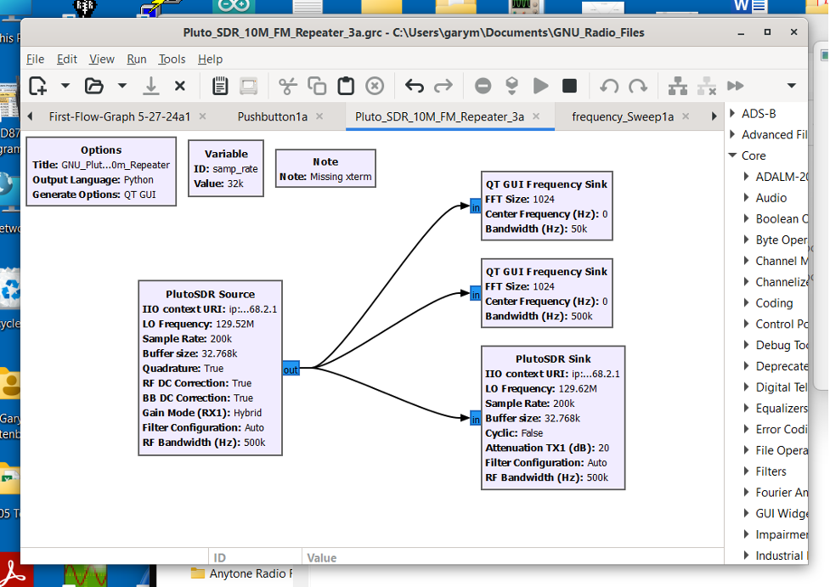Viewport: 830px width, 587px height.
Task: Select the 500k bandwidth QT GUI Frequency Sink
Action: 547,293
